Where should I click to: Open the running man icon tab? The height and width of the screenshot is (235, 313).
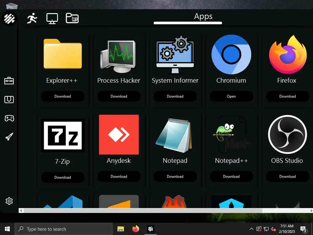click(x=32, y=18)
